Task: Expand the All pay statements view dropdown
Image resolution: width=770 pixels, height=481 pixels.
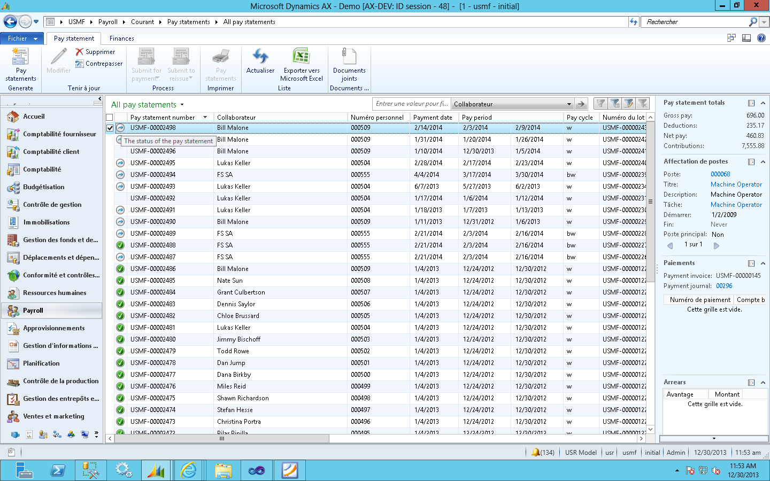Action: [182, 105]
